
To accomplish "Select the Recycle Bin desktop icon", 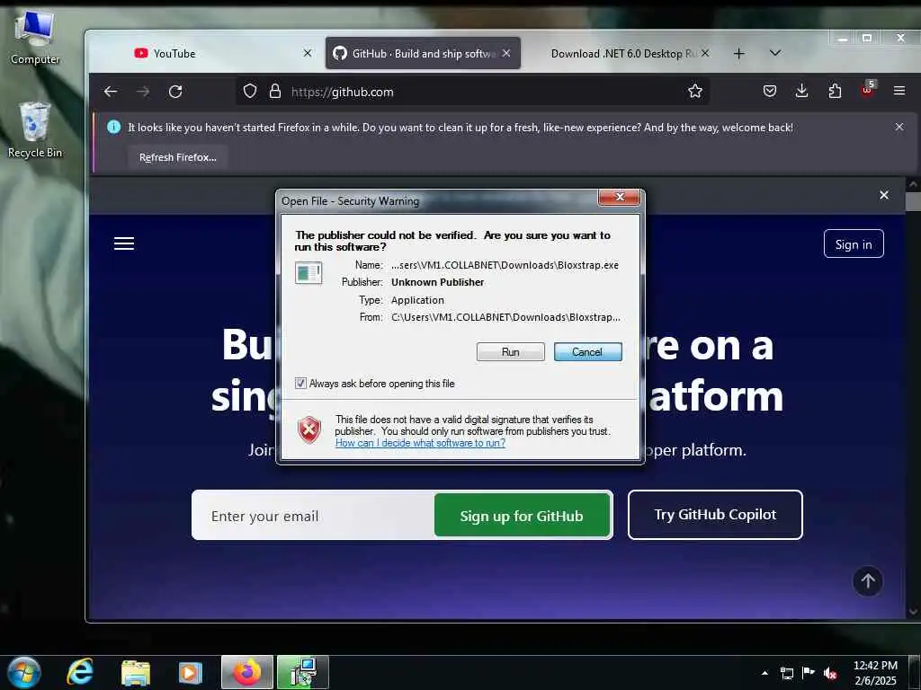I will tap(35, 130).
